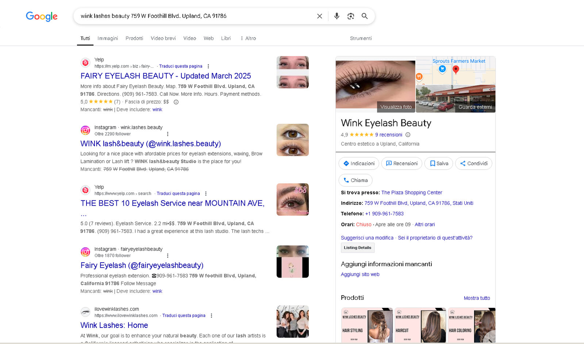
Task: Click phone number +1 909-961-7583
Action: 384,214
